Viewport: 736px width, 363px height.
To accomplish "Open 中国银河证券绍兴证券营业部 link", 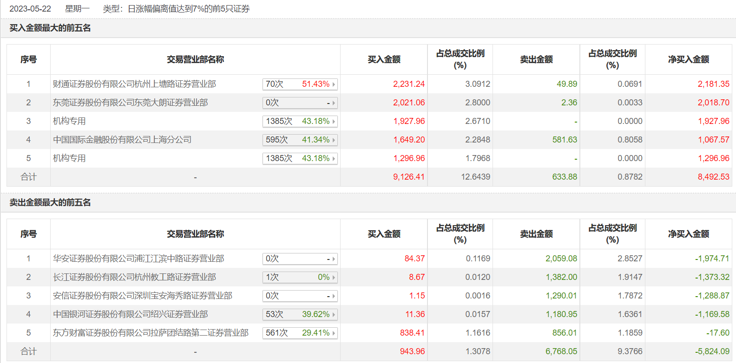I will (x=130, y=314).
